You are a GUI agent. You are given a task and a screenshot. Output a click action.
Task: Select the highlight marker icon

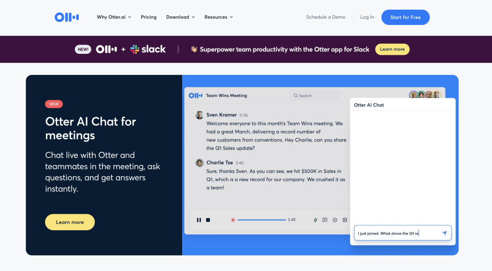(x=315, y=220)
